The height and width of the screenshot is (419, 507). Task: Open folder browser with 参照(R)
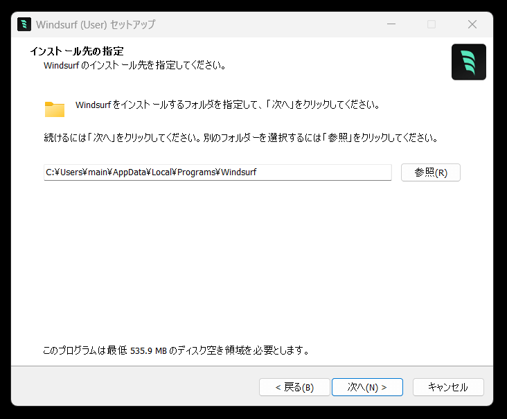click(x=430, y=172)
